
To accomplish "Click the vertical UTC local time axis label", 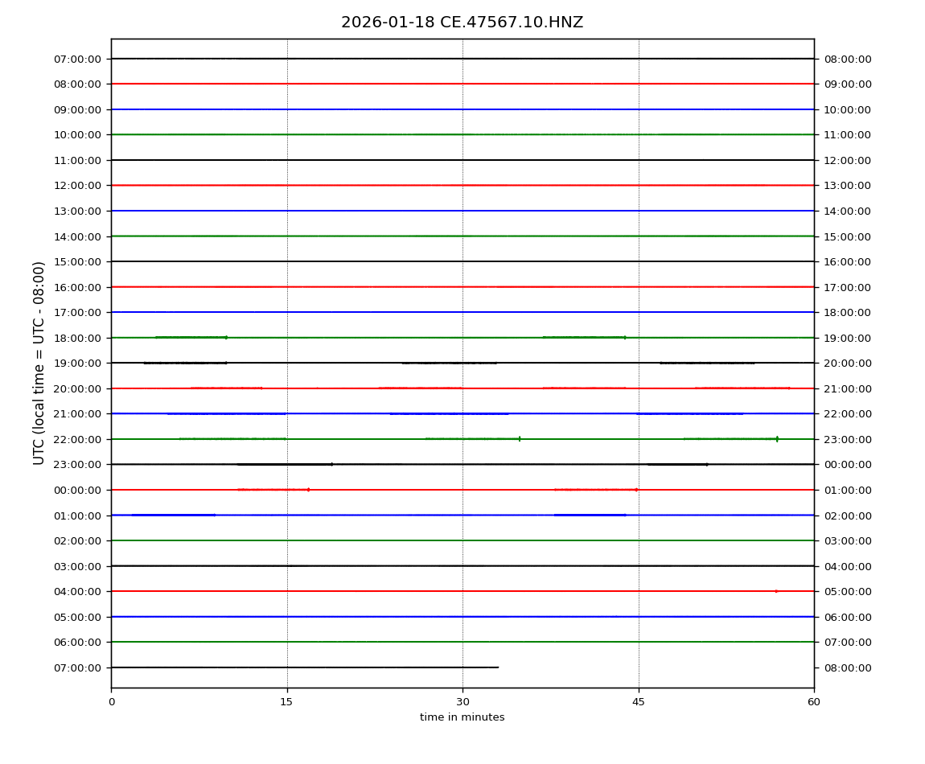I will (39, 363).
